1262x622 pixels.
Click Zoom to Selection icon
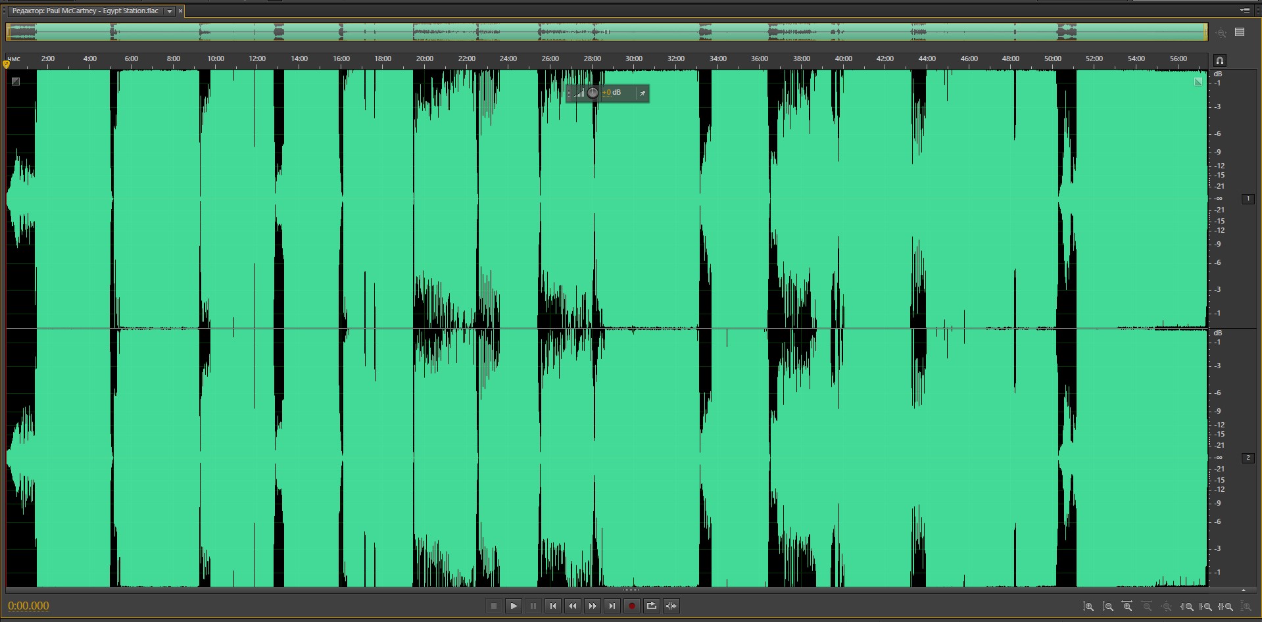click(1226, 607)
